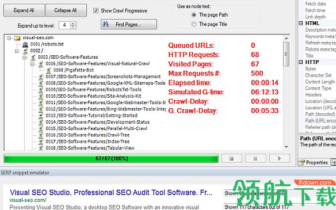Select the 0010 Site-Analysis-Kit row
336x210 pixels.
click(x=93, y=96)
